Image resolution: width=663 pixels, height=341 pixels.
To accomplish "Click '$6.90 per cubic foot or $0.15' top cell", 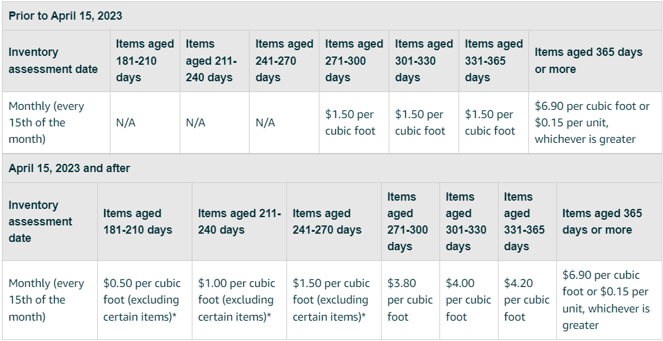I will [592, 123].
